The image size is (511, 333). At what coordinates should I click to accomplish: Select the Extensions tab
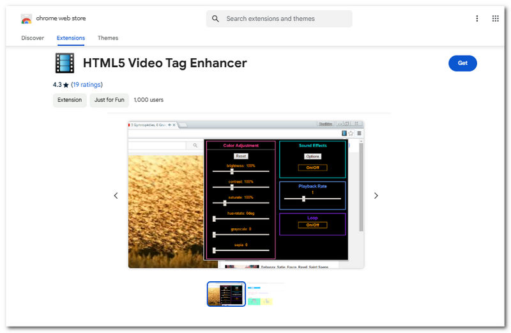click(70, 38)
